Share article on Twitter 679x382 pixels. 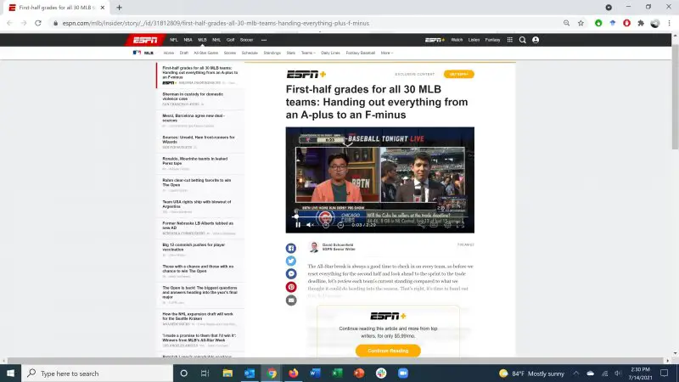pyautogui.click(x=291, y=261)
